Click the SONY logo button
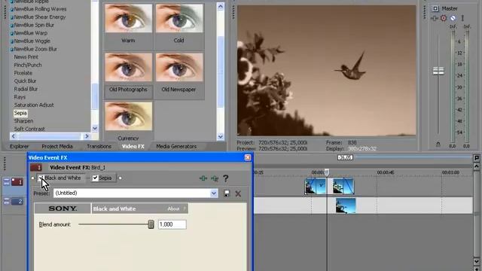 (63, 209)
